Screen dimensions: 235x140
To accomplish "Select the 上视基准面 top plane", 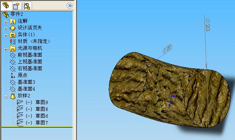I will [30, 62].
